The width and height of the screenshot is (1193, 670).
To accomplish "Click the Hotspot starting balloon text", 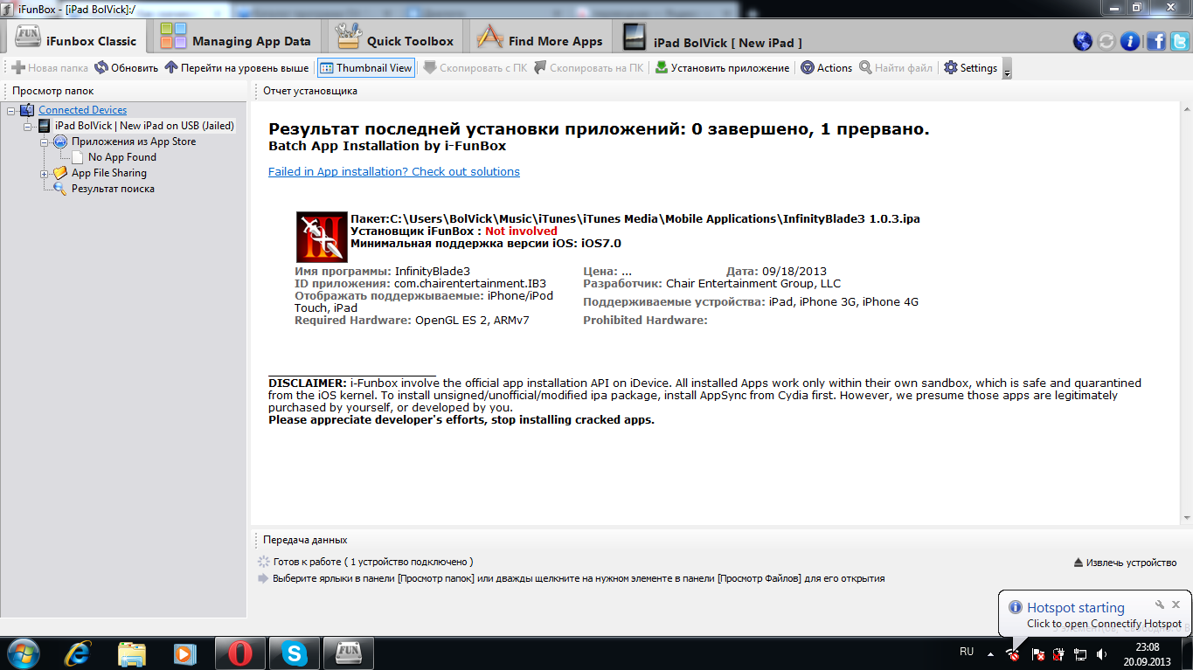I will click(1076, 608).
